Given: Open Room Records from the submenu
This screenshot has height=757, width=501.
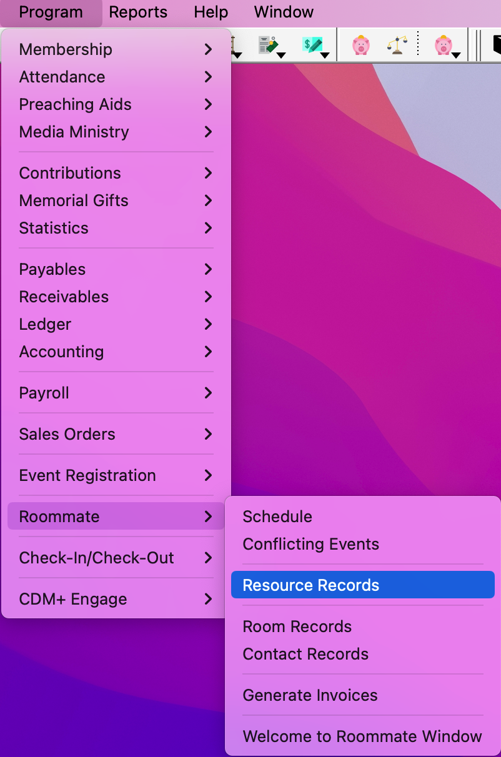Looking at the screenshot, I should (297, 626).
